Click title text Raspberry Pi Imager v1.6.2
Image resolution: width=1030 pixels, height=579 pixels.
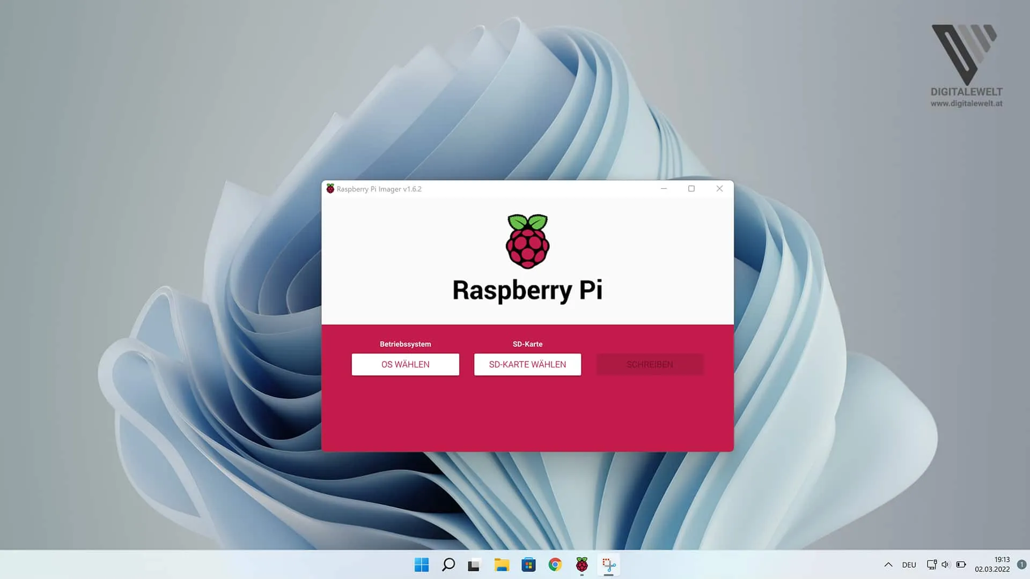pyautogui.click(x=379, y=189)
